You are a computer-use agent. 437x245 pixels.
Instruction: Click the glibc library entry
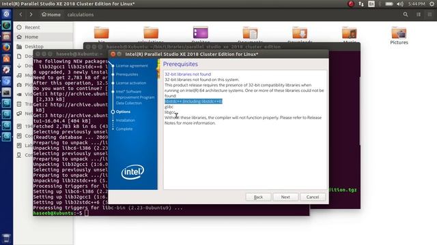[169, 107]
